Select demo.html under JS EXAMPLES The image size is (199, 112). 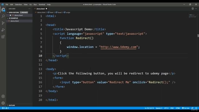pyautogui.click(x=15, y=21)
